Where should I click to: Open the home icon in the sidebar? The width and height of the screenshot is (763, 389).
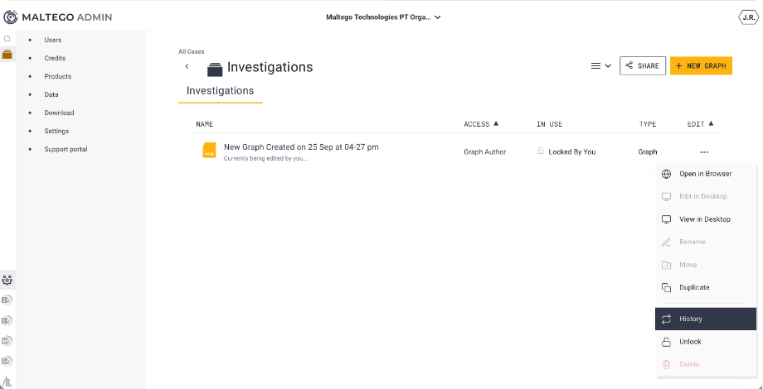[7, 38]
